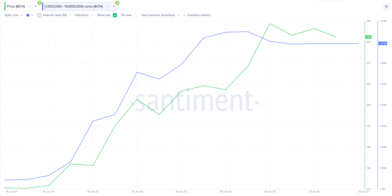Screen dimensions: 392x196
Task: Expand the Indicators dropdown
Action: [x=84, y=15]
